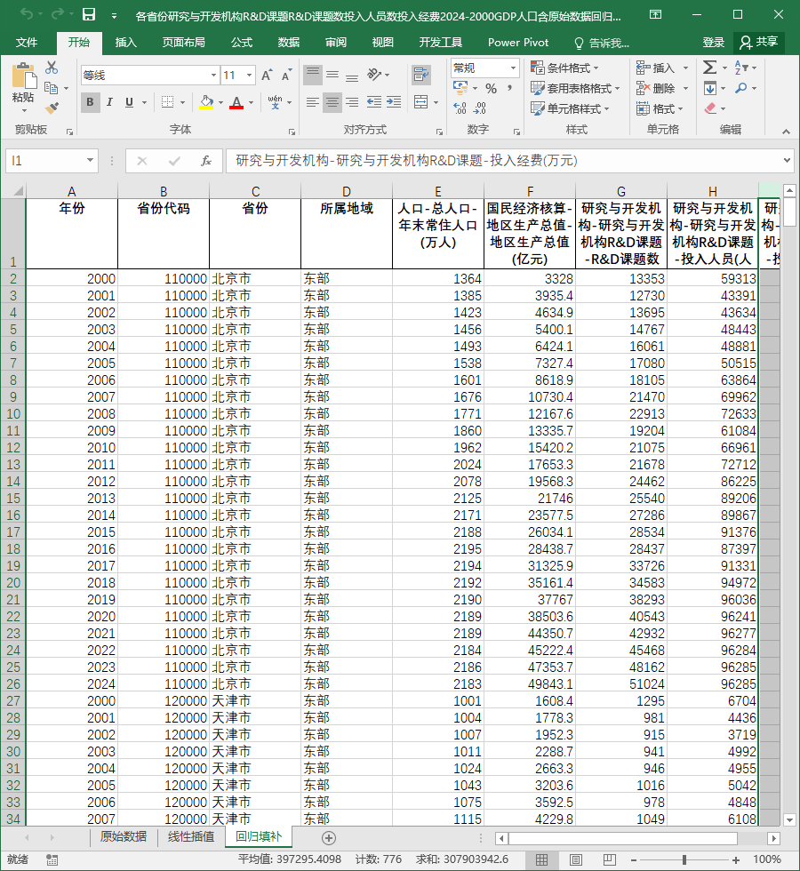This screenshot has height=871, width=800.
Task: Click the new sheet plus button
Action: pyautogui.click(x=328, y=837)
